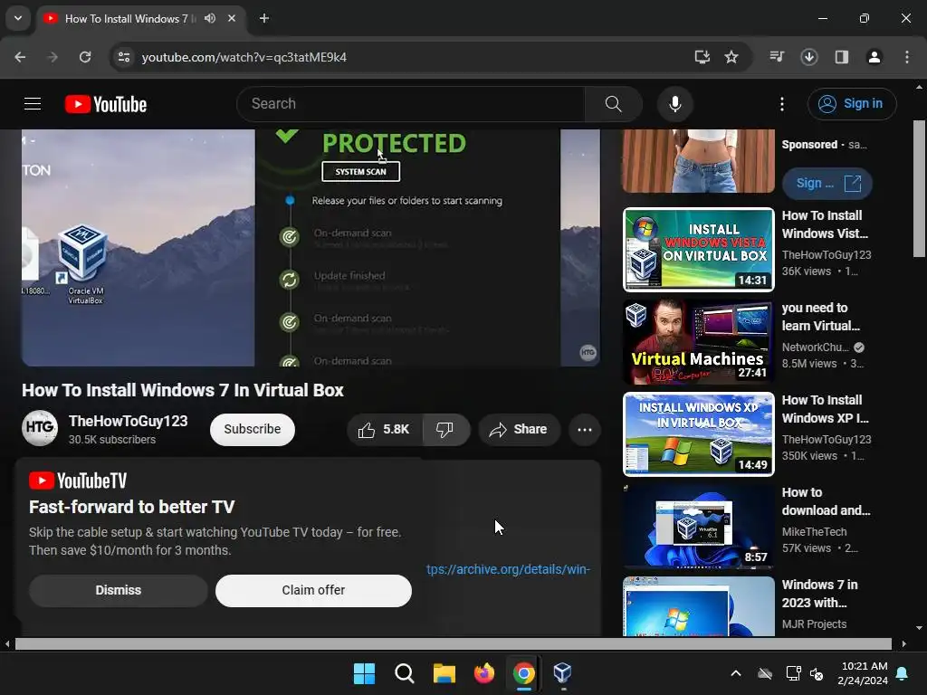
Task: Share the video
Action: tap(519, 430)
